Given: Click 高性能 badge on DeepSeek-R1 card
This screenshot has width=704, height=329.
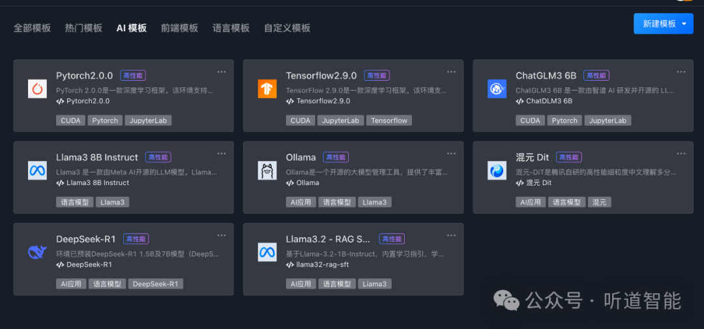Looking at the screenshot, I should click(x=136, y=239).
